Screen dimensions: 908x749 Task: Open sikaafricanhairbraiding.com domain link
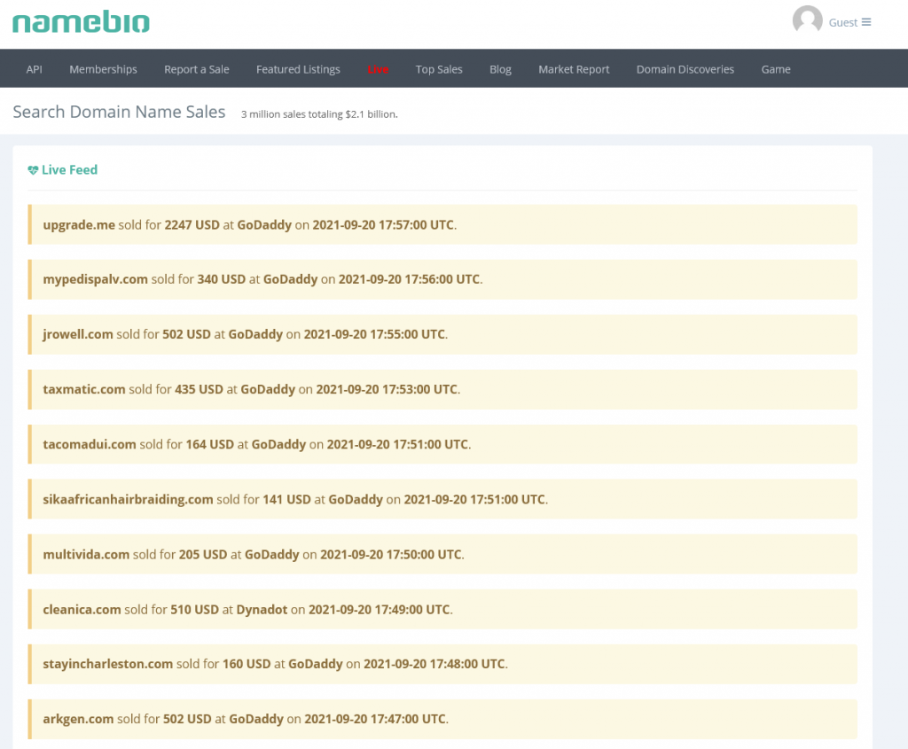(x=128, y=499)
